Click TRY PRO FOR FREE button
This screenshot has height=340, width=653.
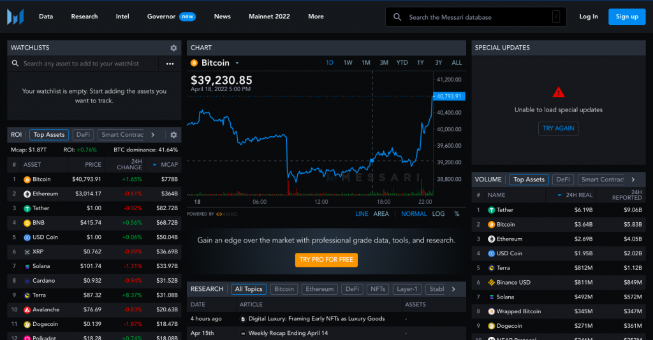326,260
